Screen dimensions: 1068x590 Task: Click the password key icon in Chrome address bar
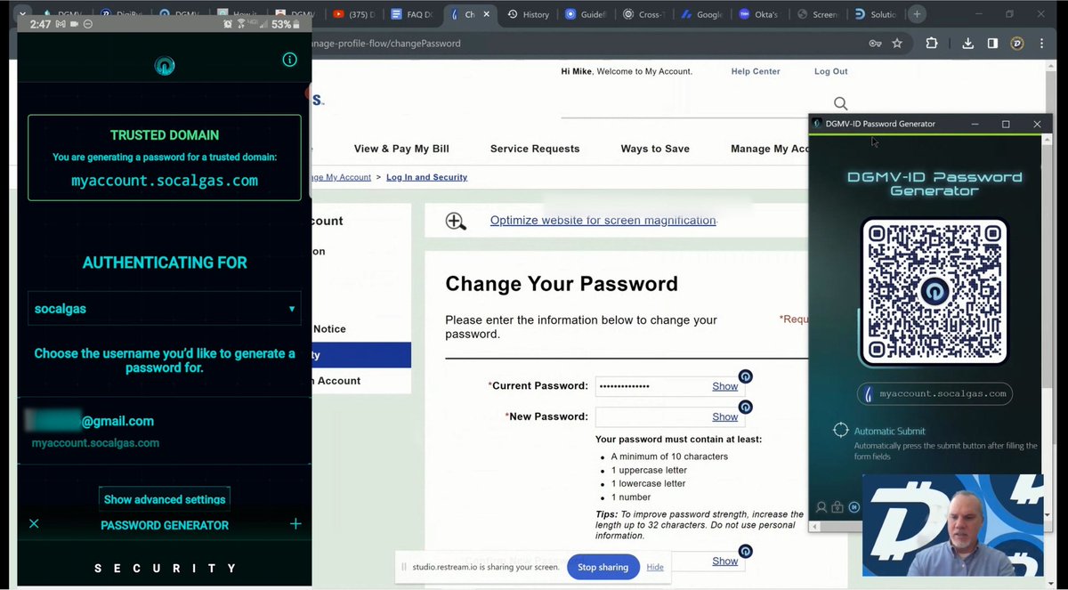[x=875, y=44]
